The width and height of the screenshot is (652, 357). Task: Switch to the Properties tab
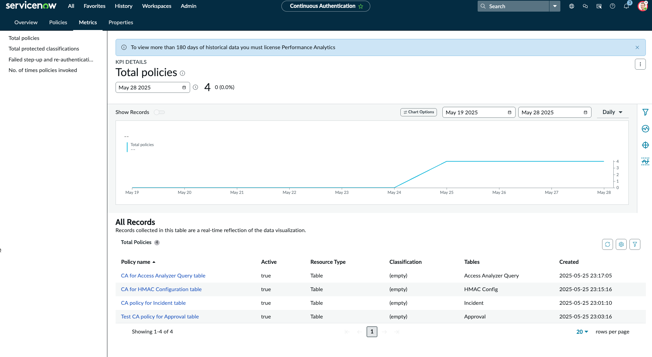(x=121, y=22)
